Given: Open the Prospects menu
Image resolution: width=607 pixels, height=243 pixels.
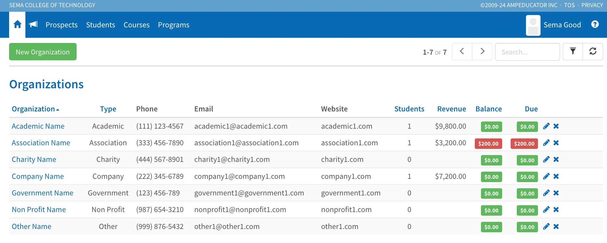Looking at the screenshot, I should [62, 25].
